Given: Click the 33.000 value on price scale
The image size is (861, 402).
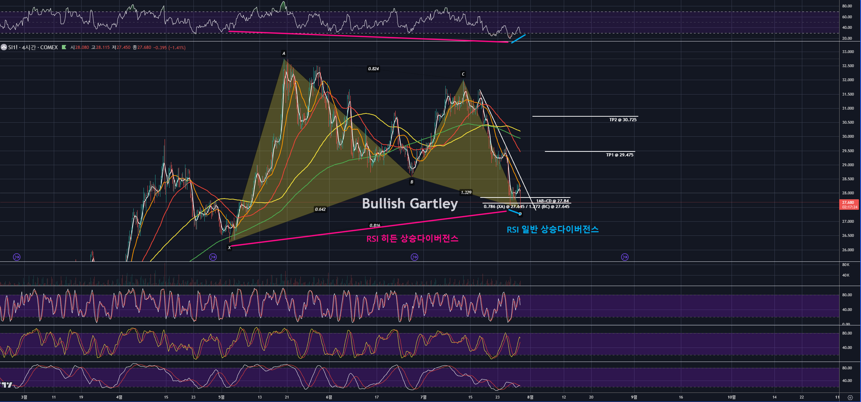Looking at the screenshot, I should [x=848, y=52].
